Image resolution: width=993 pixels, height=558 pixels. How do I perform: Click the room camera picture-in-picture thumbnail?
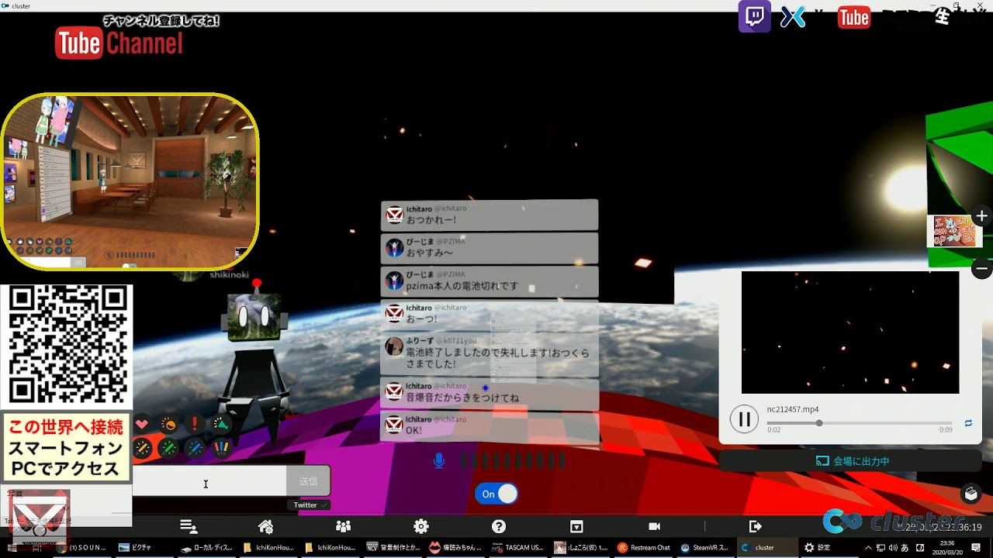(130, 182)
